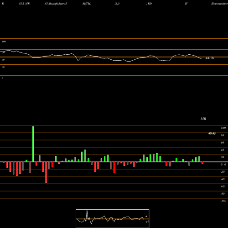Open the mini overview chart thumbnail
Viewport: 228px width, 228px height.
click(x=113, y=218)
